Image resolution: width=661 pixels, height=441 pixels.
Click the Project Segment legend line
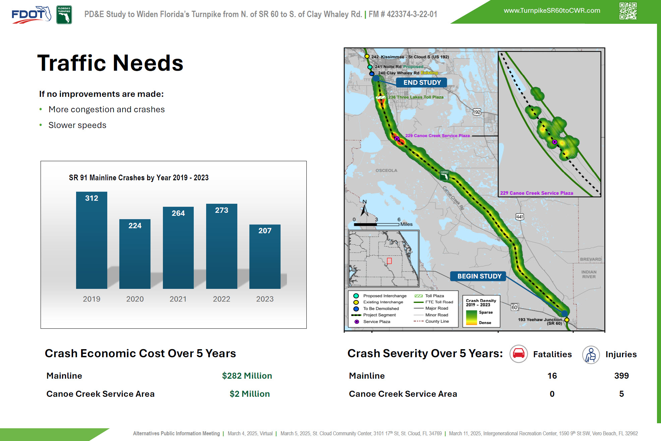356,315
